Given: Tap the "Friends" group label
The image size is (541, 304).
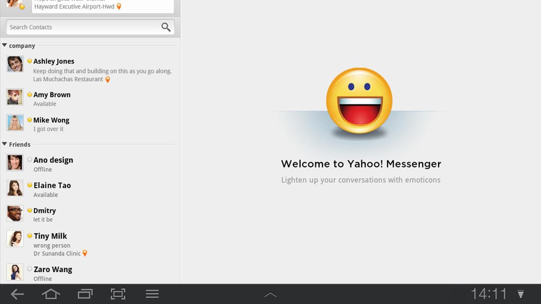Looking at the screenshot, I should pos(20,145).
